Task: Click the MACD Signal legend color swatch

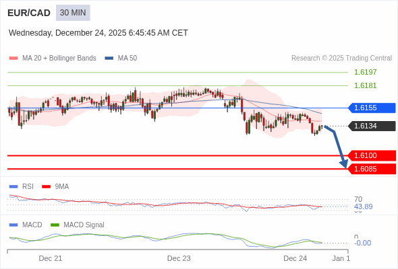Action: (55, 225)
